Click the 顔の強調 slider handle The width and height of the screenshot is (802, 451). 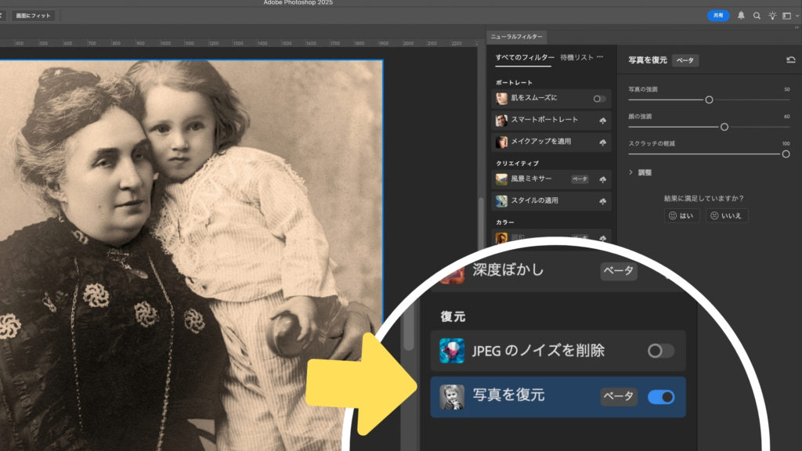[724, 127]
